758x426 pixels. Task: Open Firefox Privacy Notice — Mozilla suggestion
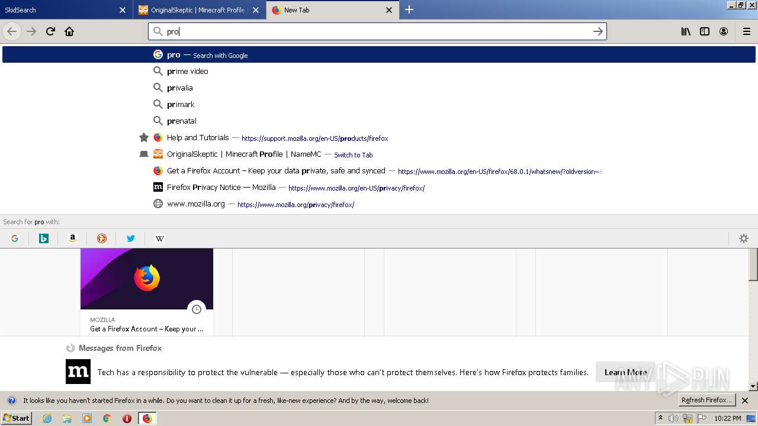[379, 187]
